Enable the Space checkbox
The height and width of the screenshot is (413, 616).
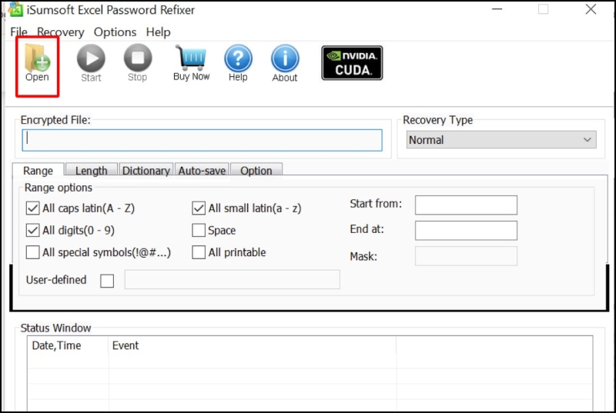click(199, 230)
